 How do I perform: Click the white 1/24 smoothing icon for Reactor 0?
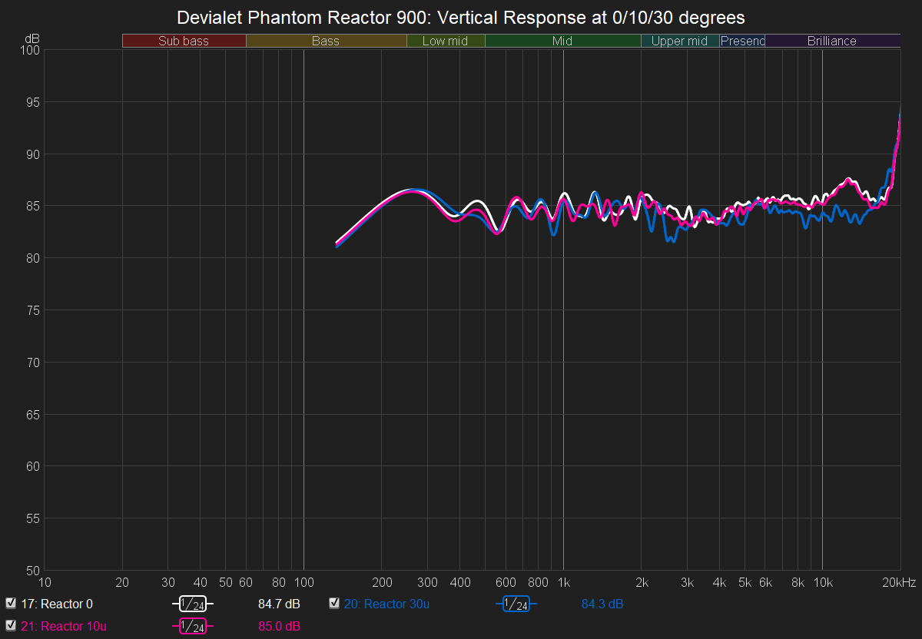point(193,604)
